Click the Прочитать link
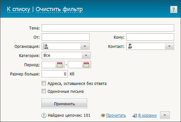 click(116, 115)
